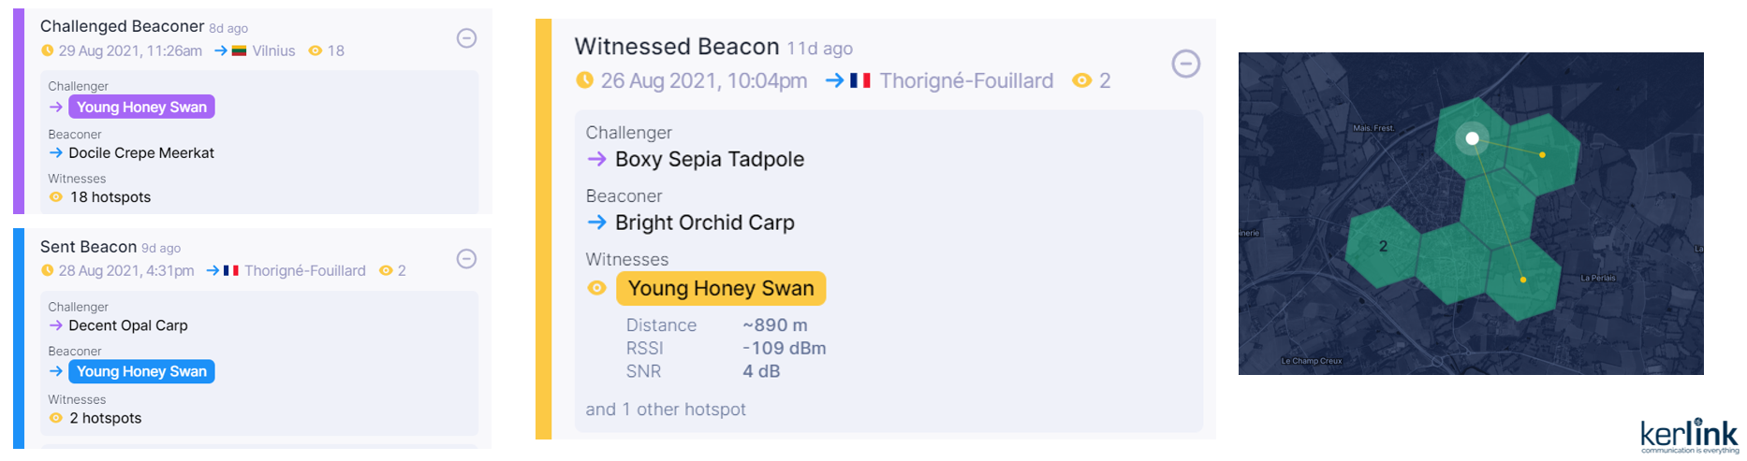The image size is (1747, 461).
Task: Click the white beaconer marker on the map
Action: [1472, 138]
